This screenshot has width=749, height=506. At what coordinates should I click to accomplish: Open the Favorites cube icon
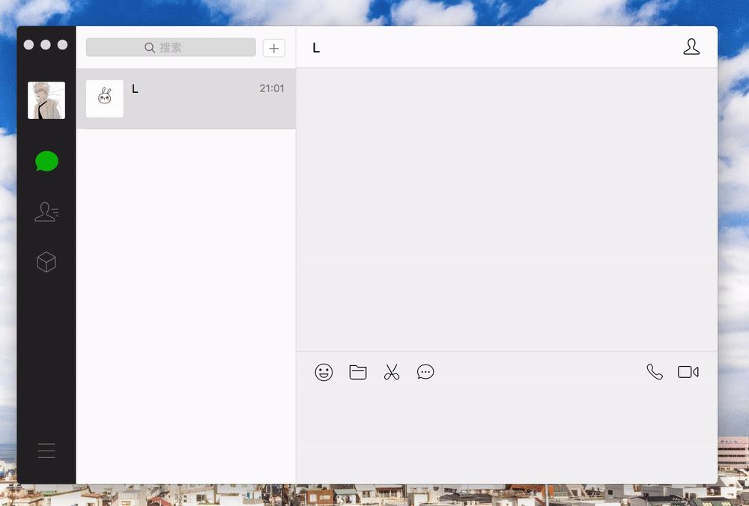tap(46, 262)
